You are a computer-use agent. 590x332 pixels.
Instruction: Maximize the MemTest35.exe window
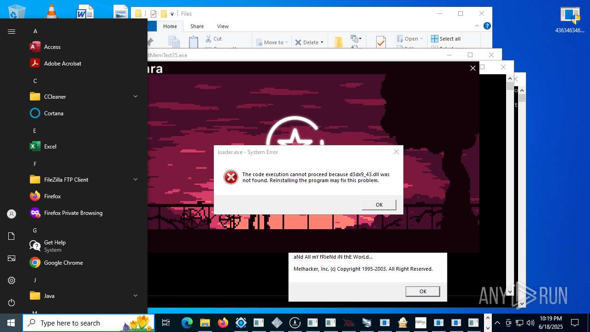[470, 55]
